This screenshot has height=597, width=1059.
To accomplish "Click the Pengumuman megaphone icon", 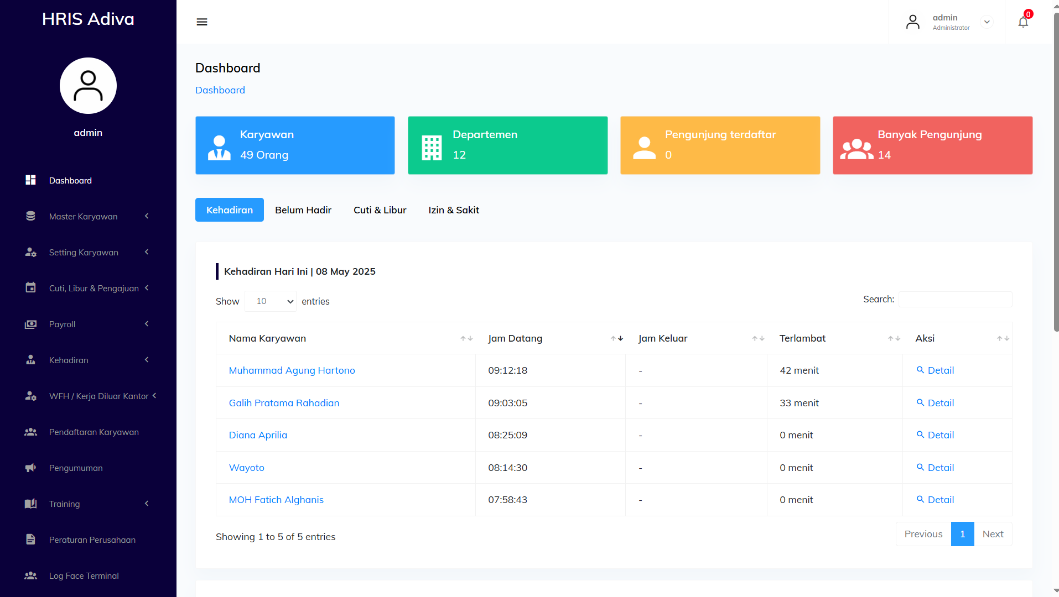I will tap(30, 468).
